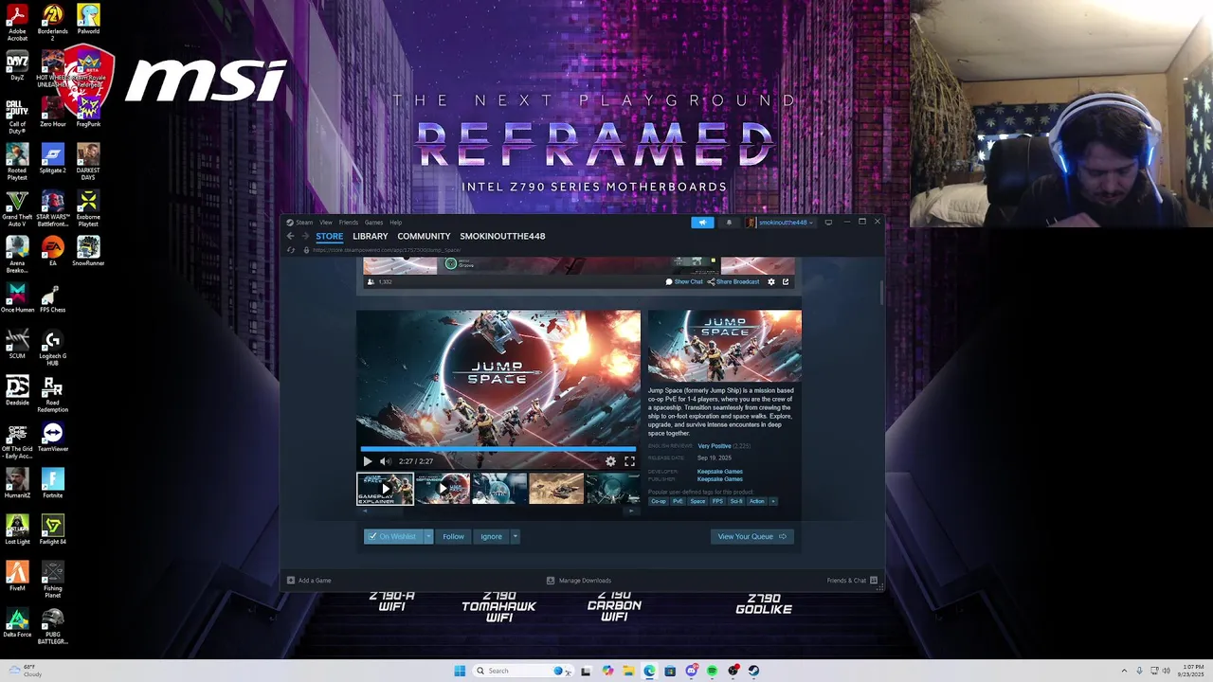Screen dimensions: 1213x682
Task: Open trailer video settings gear
Action: tap(610, 461)
